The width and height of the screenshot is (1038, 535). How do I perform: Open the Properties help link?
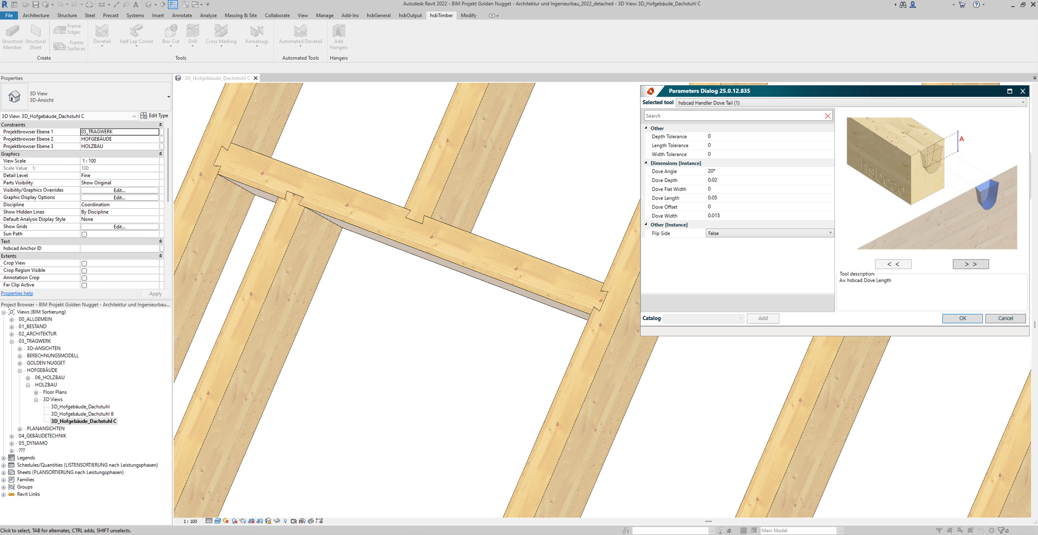(17, 293)
